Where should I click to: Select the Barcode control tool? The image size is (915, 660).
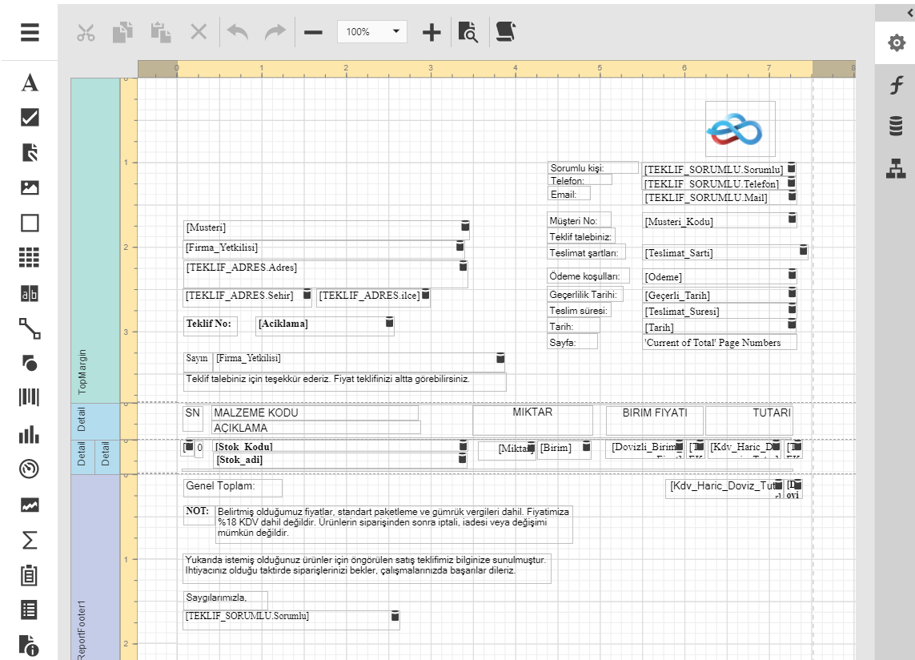pos(30,398)
